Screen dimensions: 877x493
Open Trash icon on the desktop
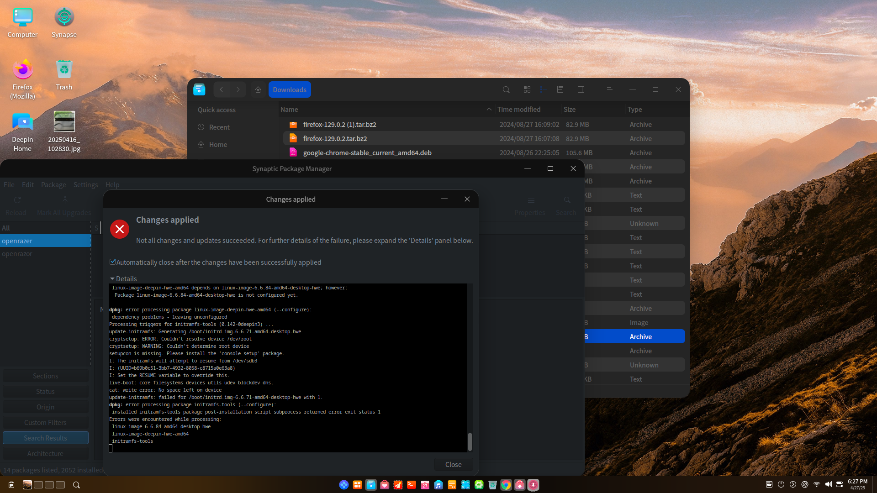(x=64, y=75)
